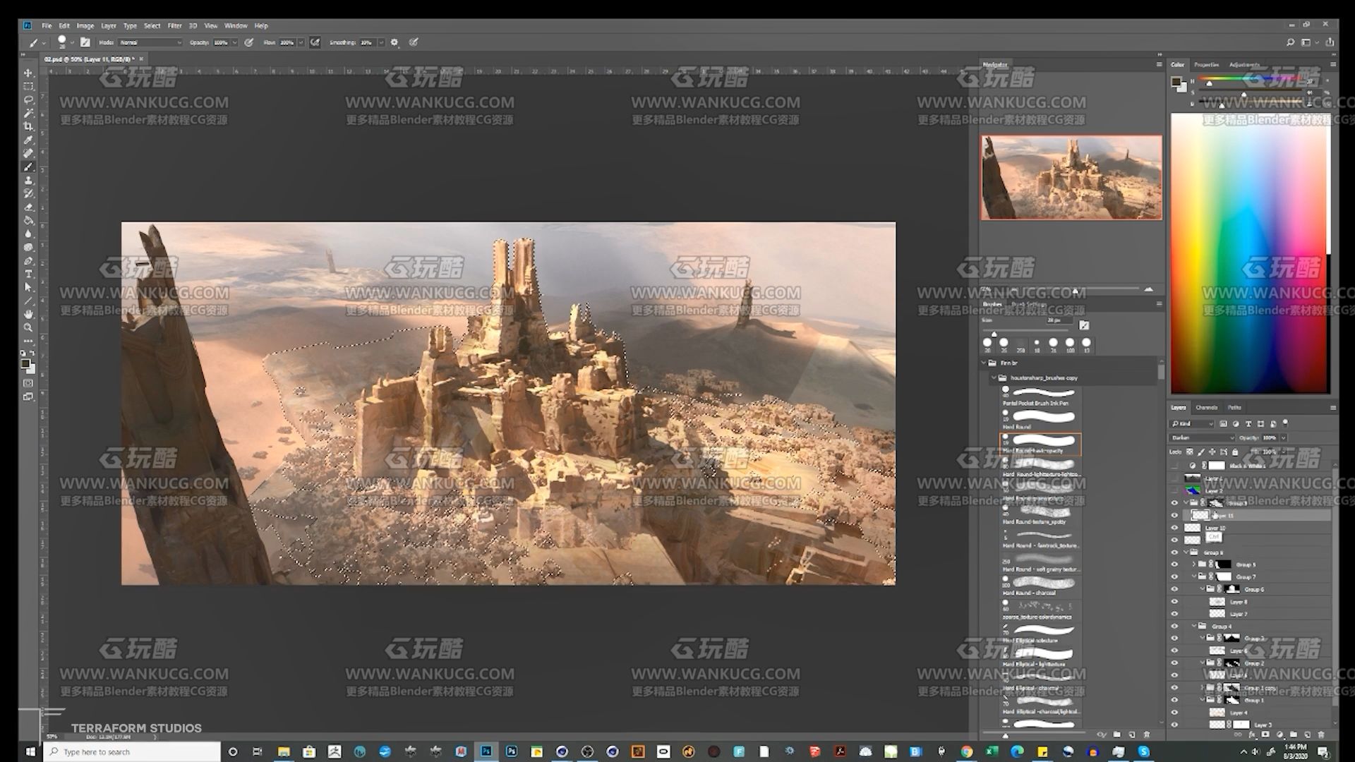Hide the Layer 10 layer
Screen dimensions: 1355x762
click(x=1174, y=528)
